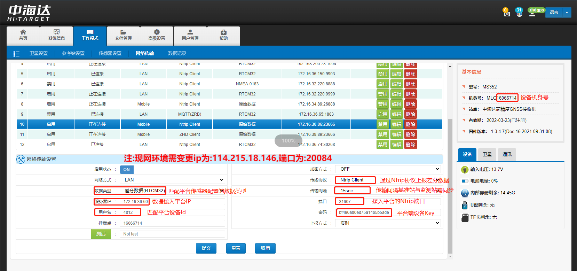Open the 高级设置 advanced settings tab
Image resolution: width=577 pixels, height=271 pixels.
[157, 35]
